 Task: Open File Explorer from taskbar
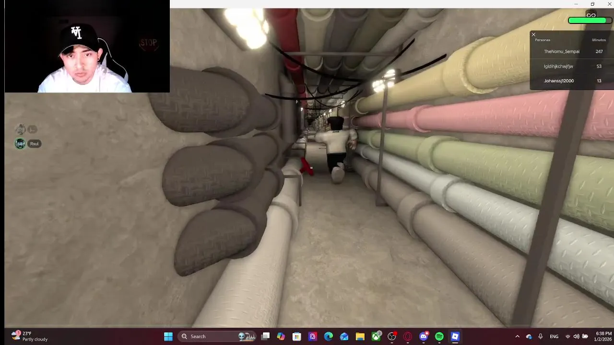pyautogui.click(x=360, y=336)
